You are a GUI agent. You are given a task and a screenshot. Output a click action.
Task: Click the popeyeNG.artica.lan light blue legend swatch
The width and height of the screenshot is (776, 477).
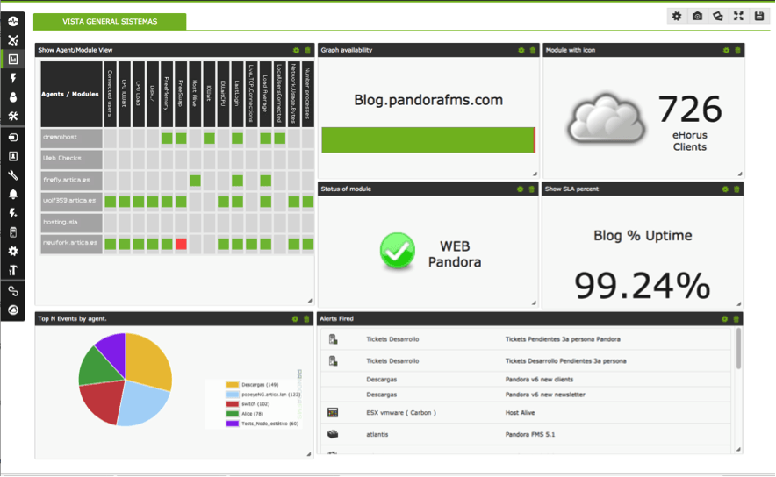click(x=233, y=395)
